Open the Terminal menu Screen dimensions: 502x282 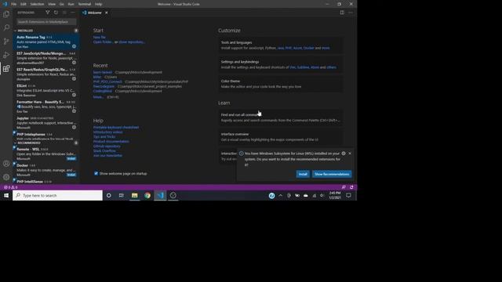point(85,4)
